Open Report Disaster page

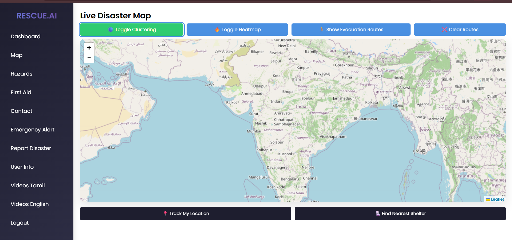coord(31,148)
